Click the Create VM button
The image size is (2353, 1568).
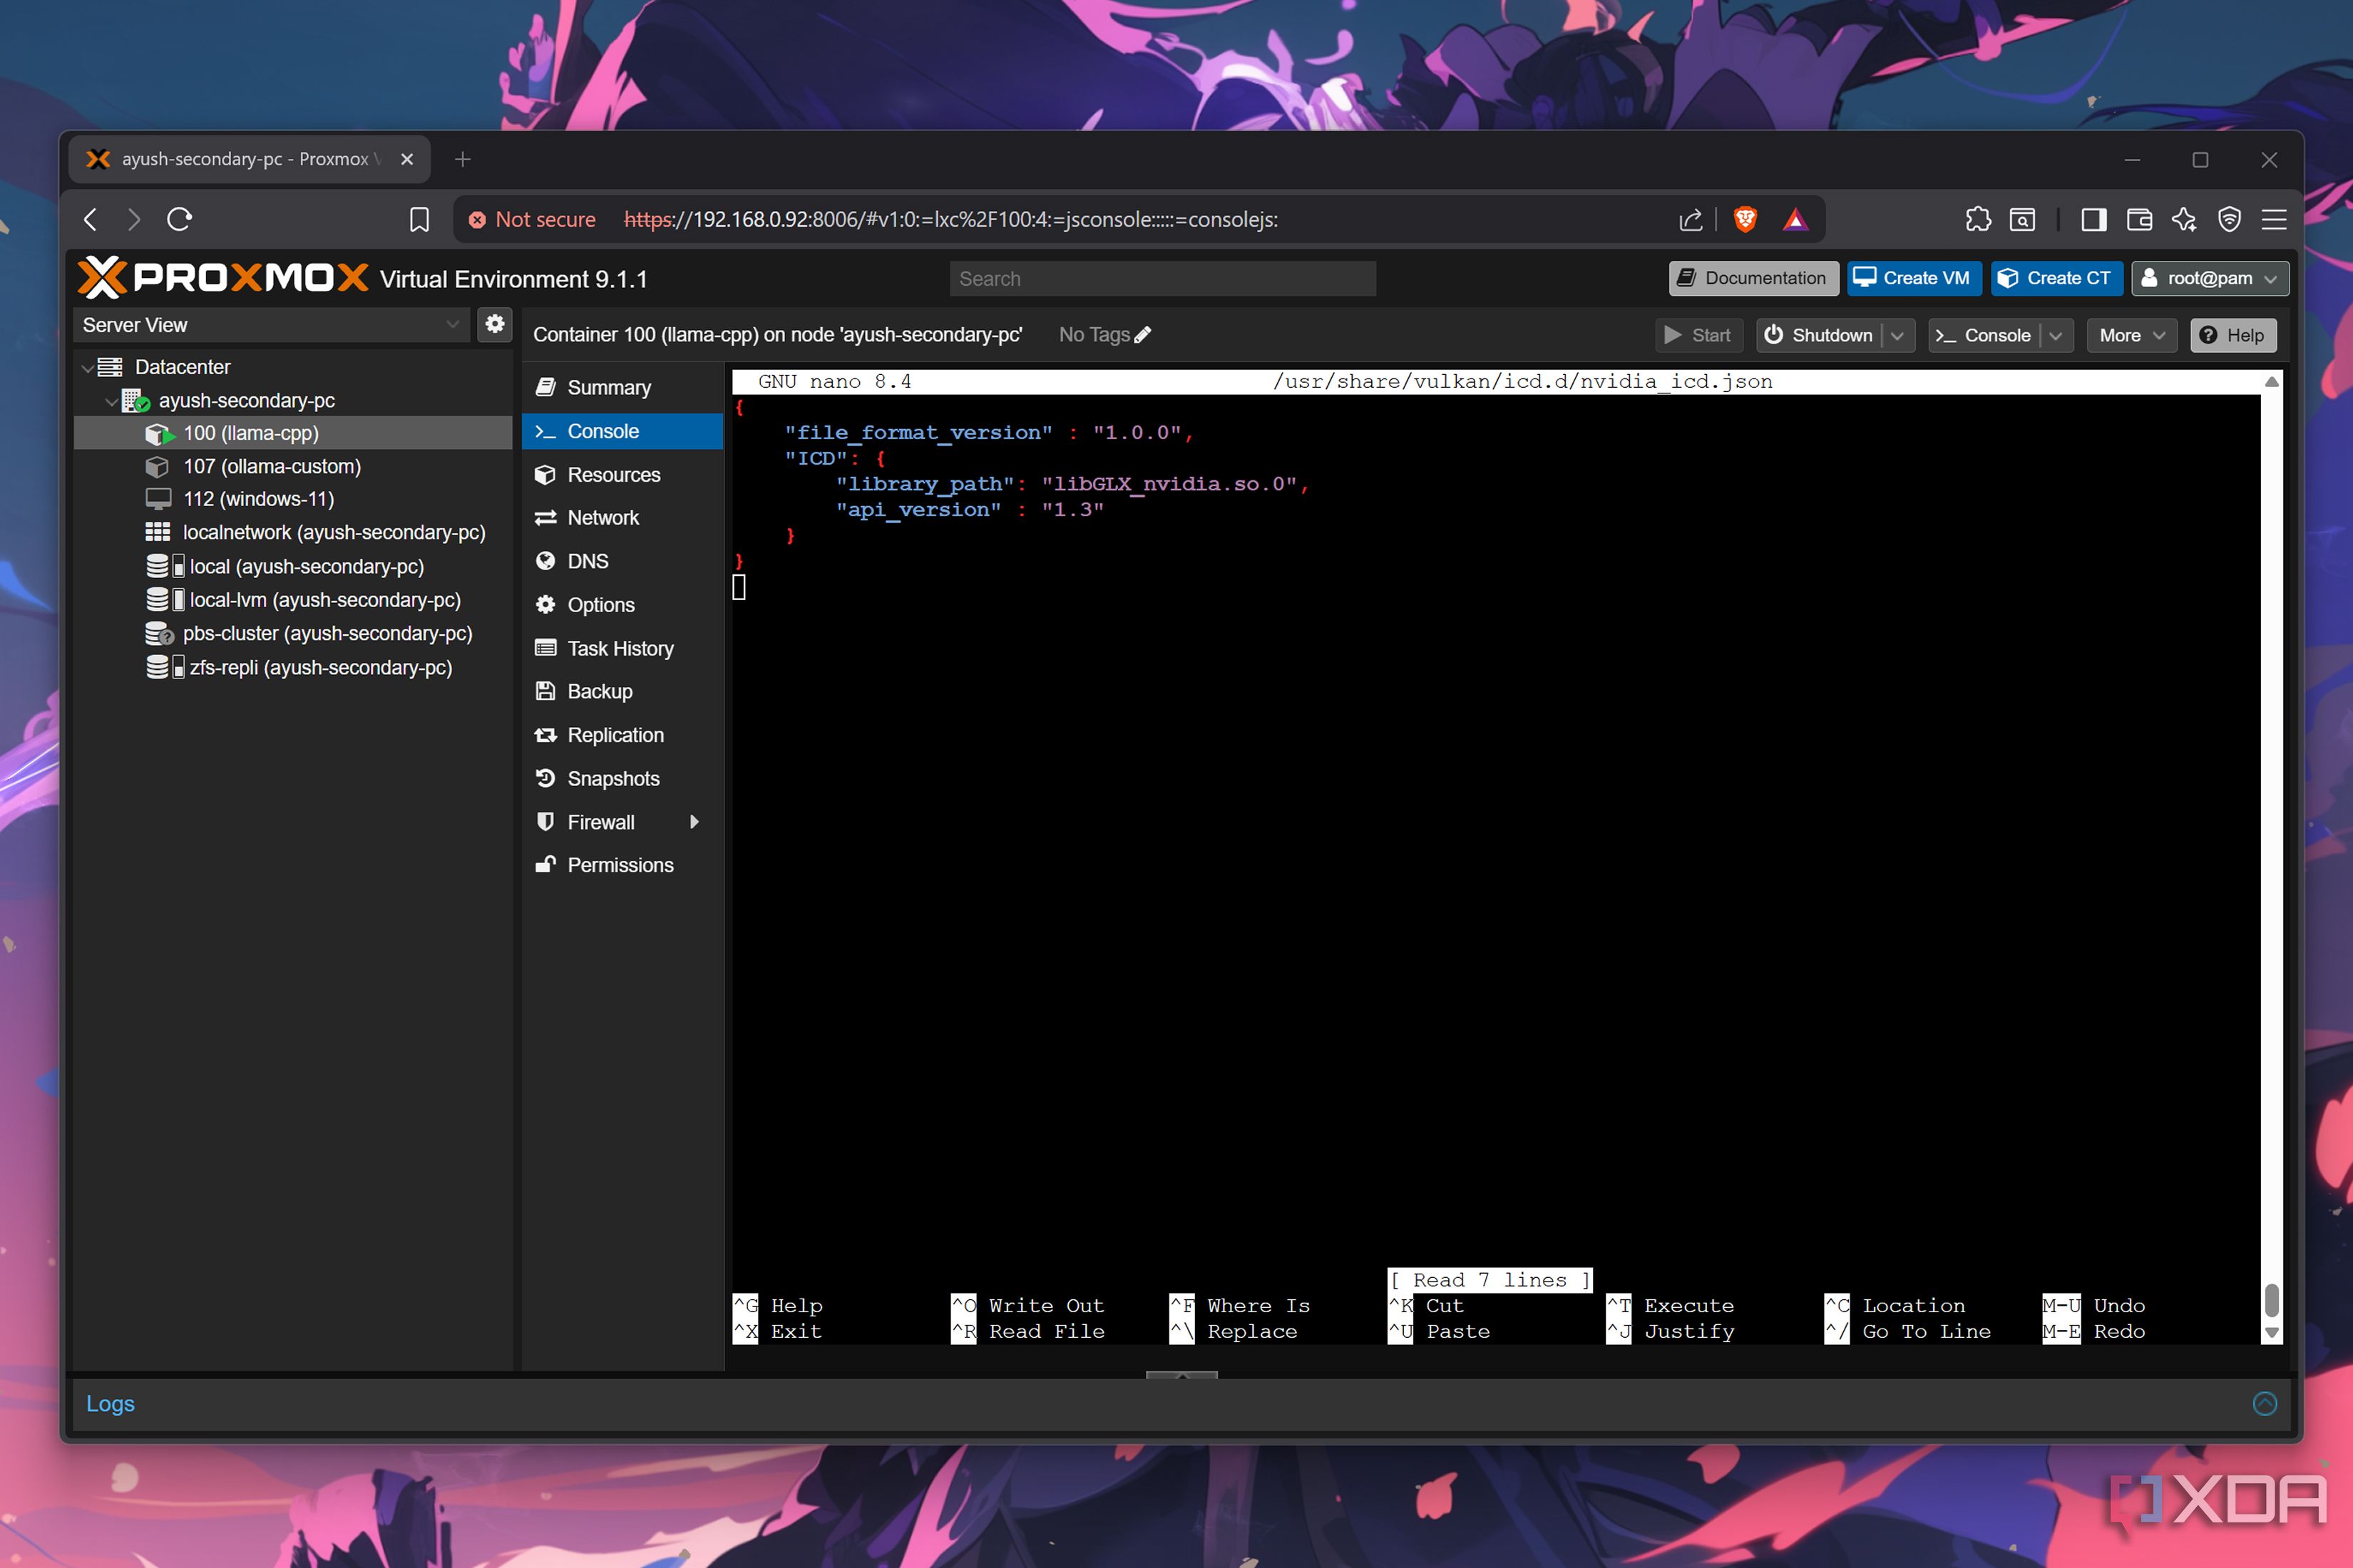click(x=1914, y=278)
